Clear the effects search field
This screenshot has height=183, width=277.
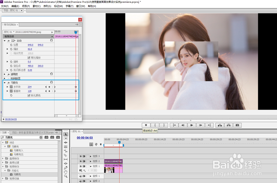(x=41, y=137)
